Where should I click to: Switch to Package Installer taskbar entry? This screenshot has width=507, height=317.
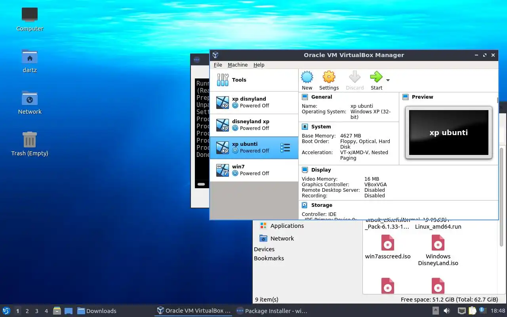[272, 311]
